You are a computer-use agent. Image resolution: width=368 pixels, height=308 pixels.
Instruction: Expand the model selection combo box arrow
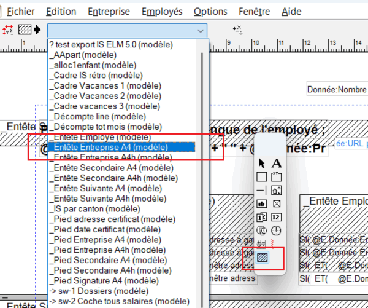200,30
